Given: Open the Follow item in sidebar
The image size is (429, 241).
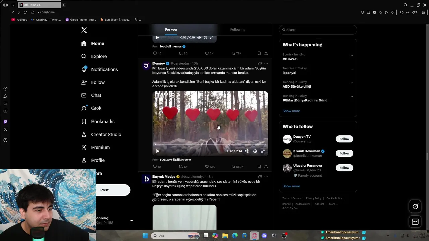Looking at the screenshot, I should pos(93,82).
